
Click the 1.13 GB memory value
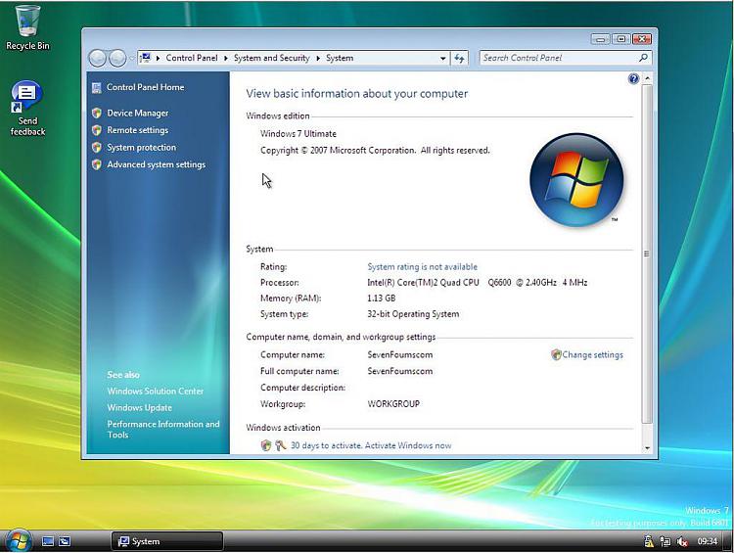pos(381,299)
